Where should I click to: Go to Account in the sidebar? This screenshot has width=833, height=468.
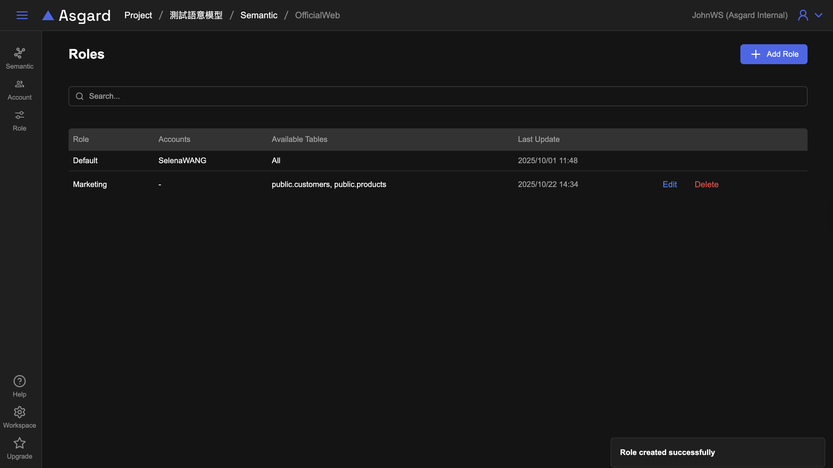19,90
